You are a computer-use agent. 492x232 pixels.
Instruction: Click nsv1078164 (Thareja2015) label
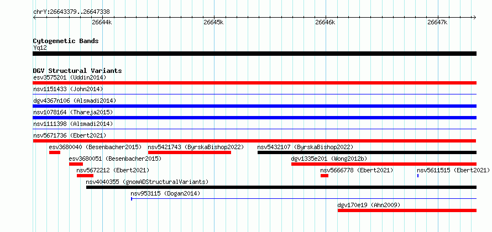click(x=73, y=112)
